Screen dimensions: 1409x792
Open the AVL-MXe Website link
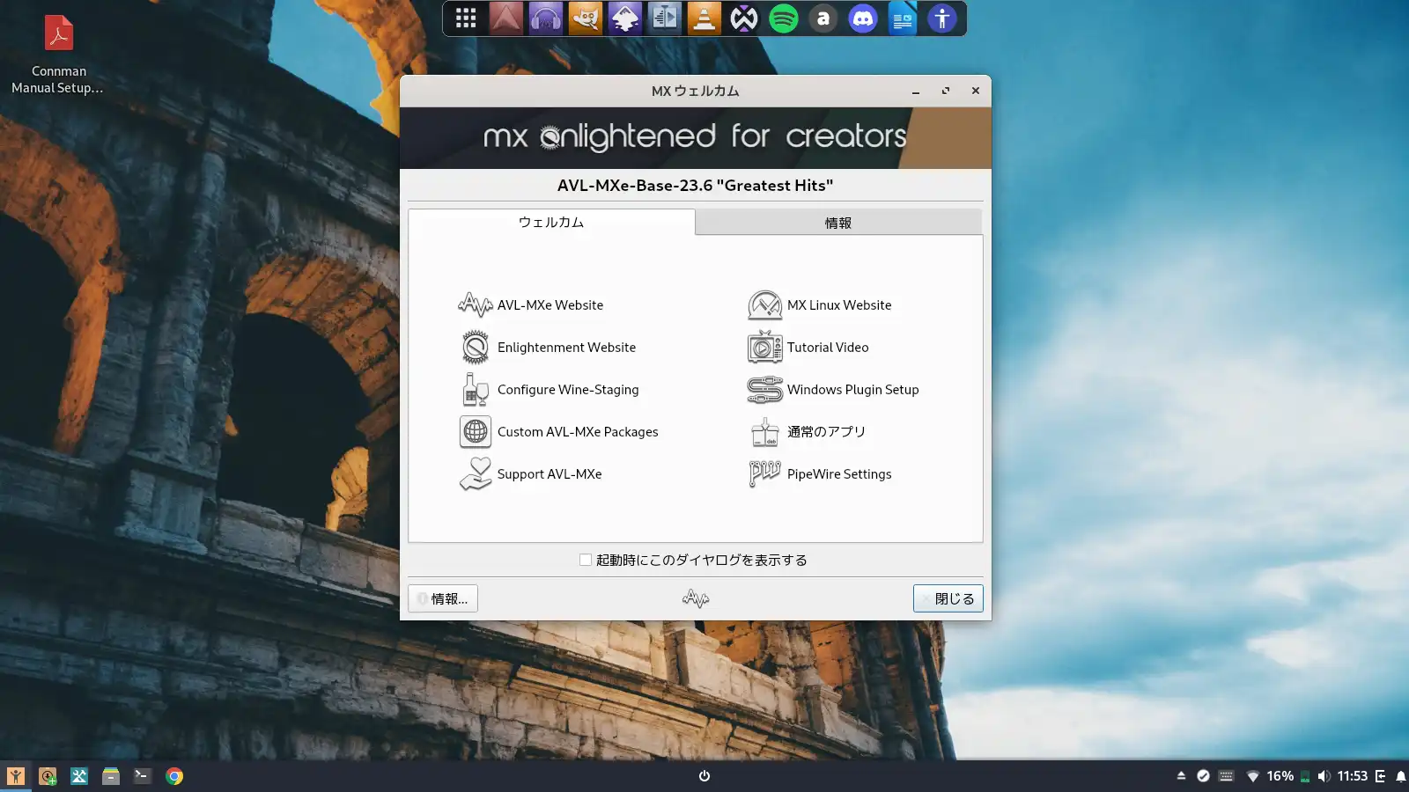[531, 305]
